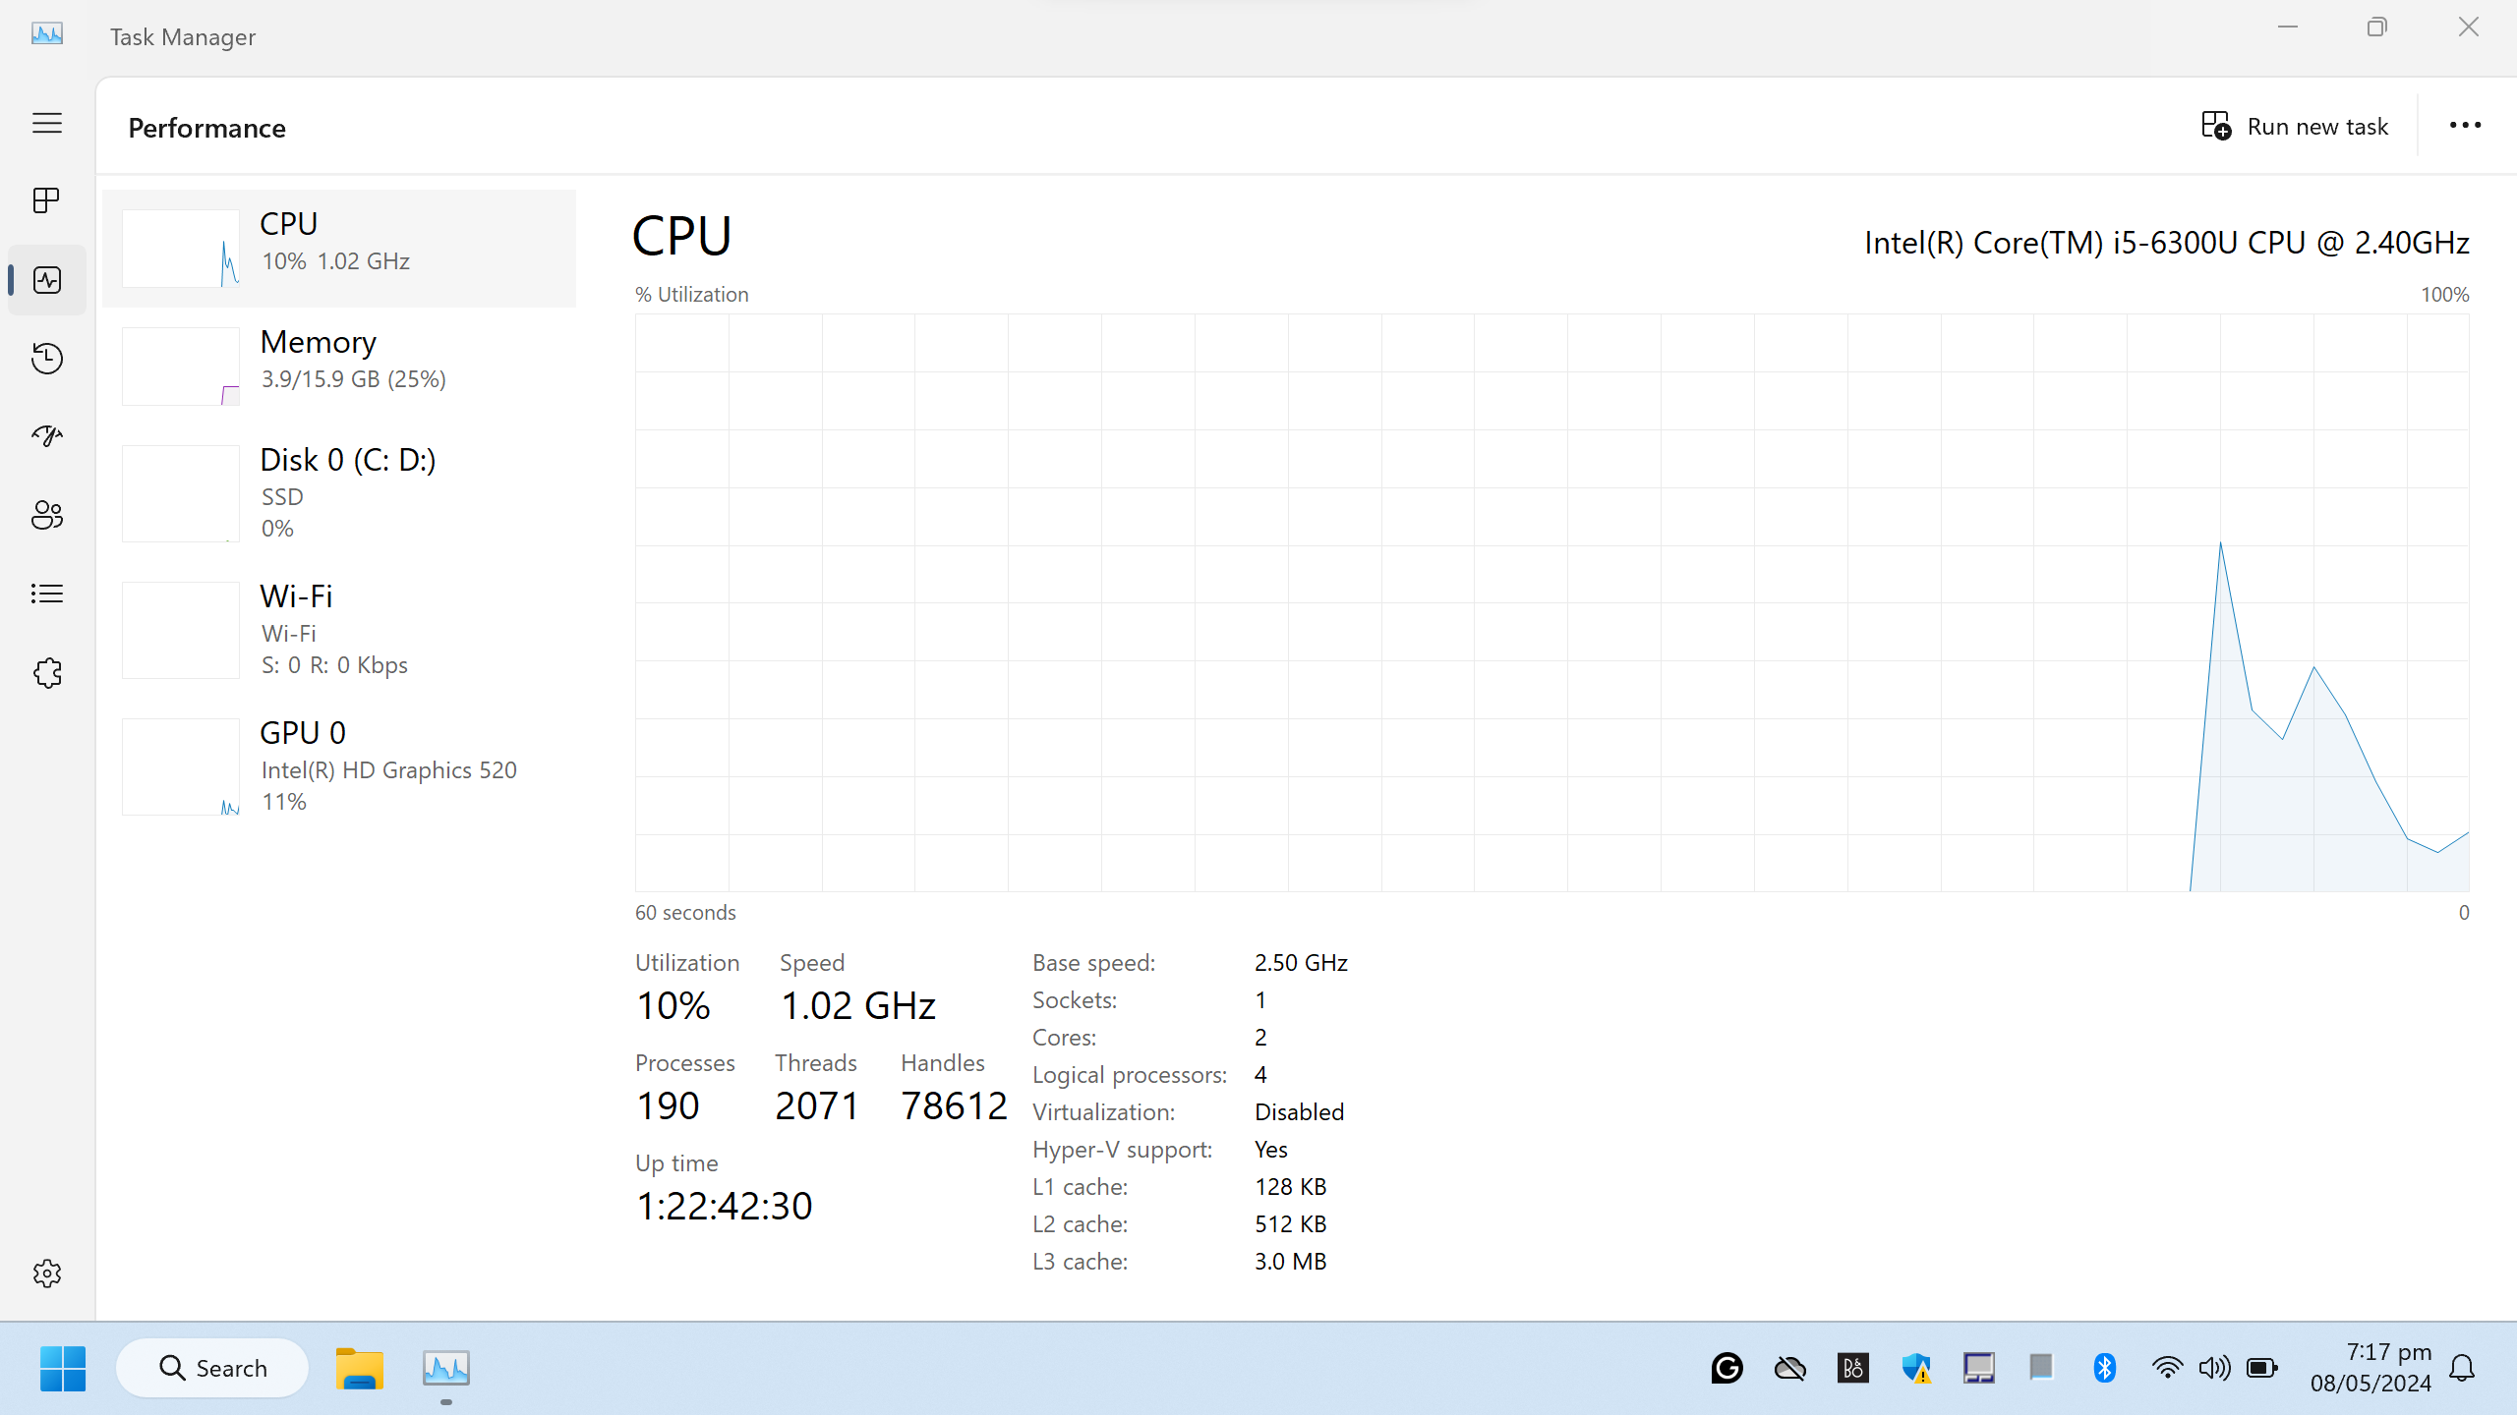This screenshot has height=1415, width=2517.
Task: Minimize the Task Manager window
Action: click(2288, 28)
